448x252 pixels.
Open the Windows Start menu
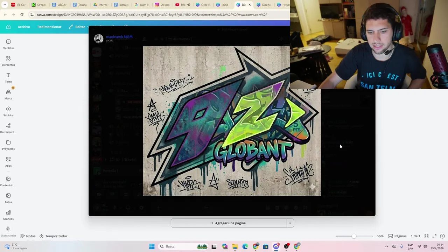coord(152,246)
